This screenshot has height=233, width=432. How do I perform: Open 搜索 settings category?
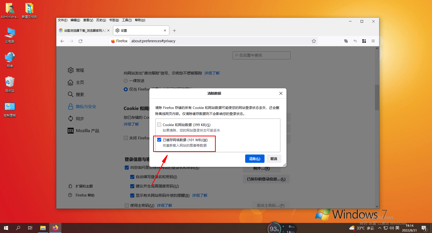coord(76,94)
